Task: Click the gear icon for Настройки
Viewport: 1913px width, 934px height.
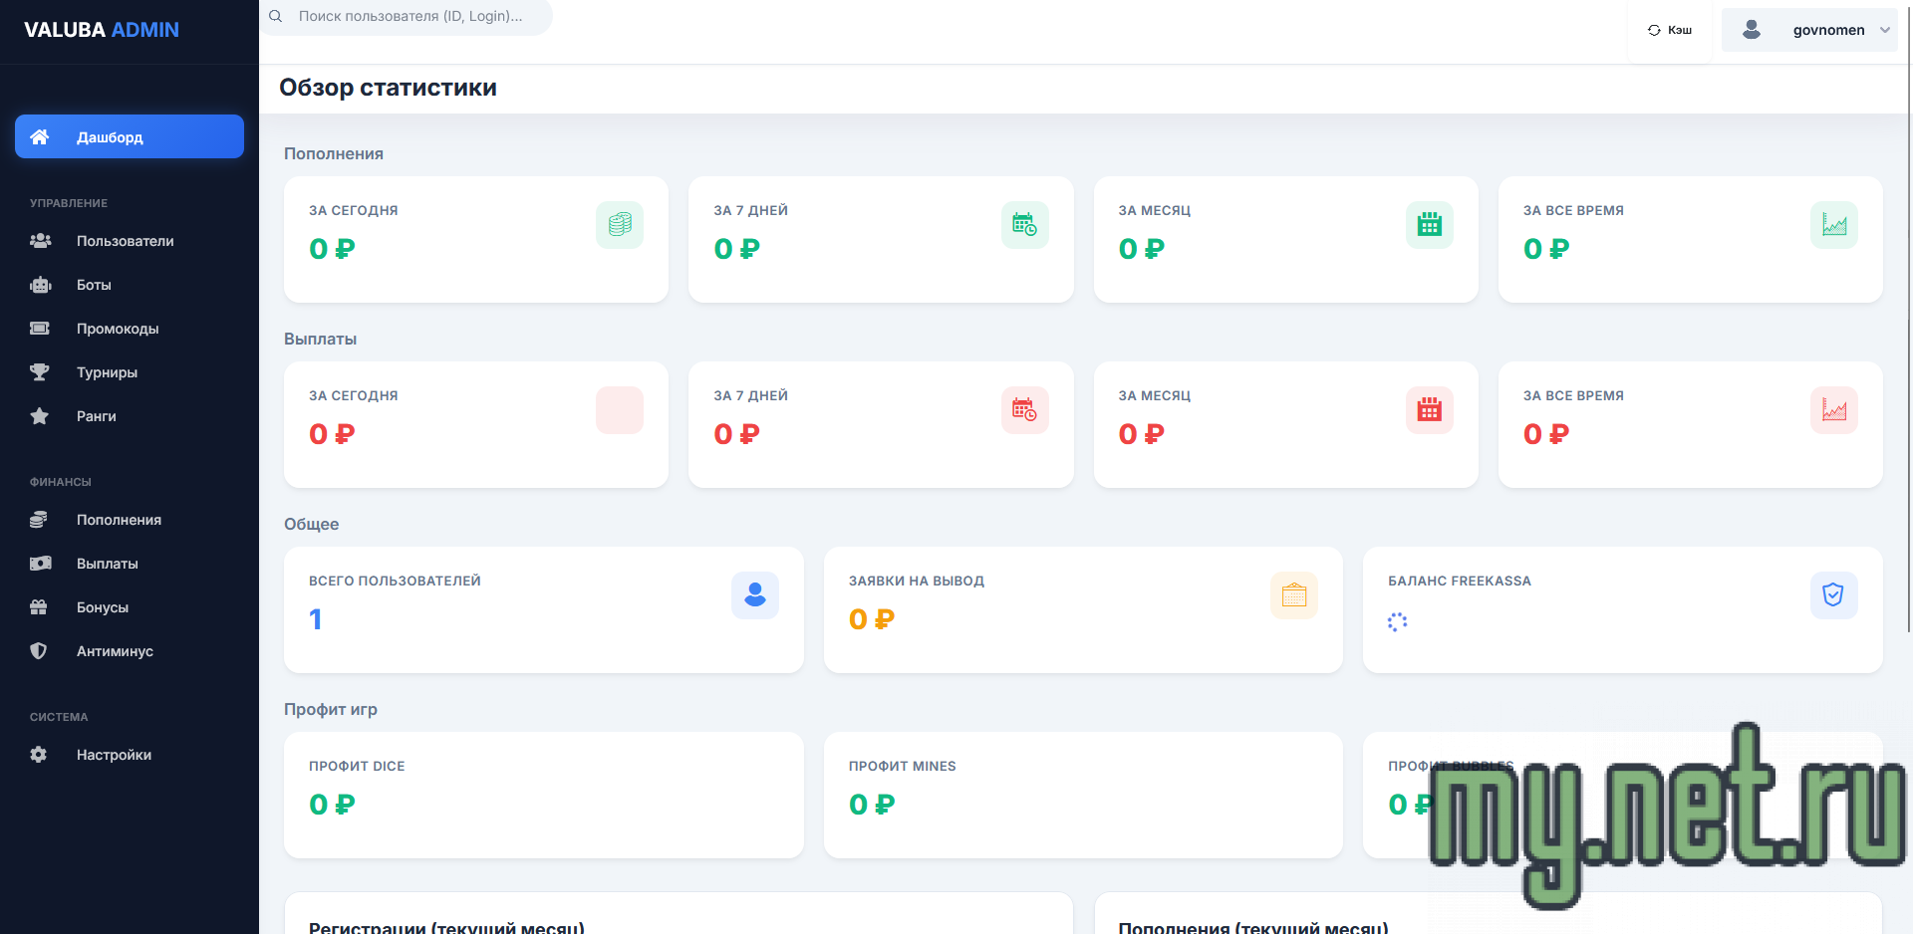Action: pyautogui.click(x=39, y=755)
